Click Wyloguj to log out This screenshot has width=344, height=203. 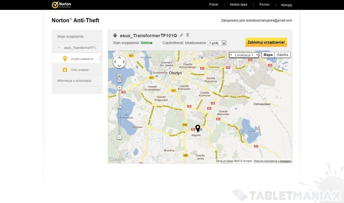pyautogui.click(x=286, y=5)
